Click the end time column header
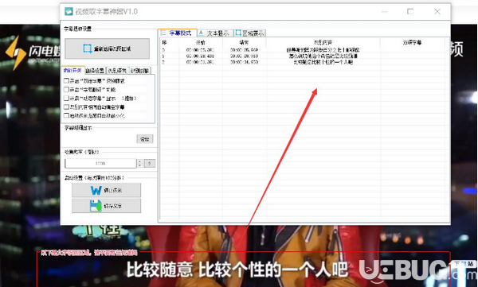This screenshot has width=478, height=287. (245, 42)
